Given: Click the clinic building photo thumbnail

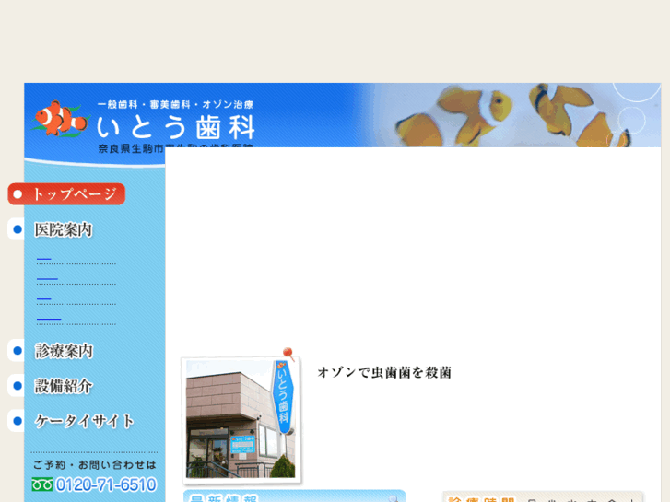Looking at the screenshot, I should tap(241, 419).
